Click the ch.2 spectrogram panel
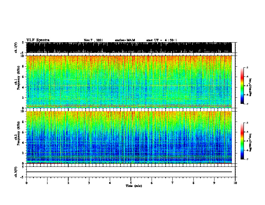This screenshot has width=265, height=205. pos(129,137)
